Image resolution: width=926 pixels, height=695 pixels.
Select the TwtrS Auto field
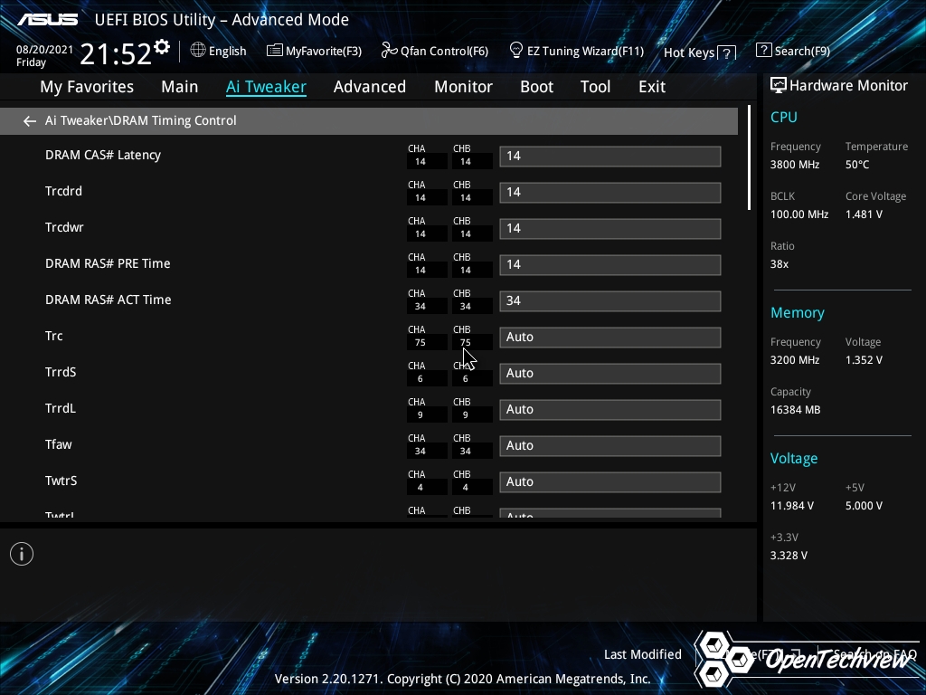coord(610,481)
